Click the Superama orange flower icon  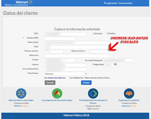coord(129,94)
